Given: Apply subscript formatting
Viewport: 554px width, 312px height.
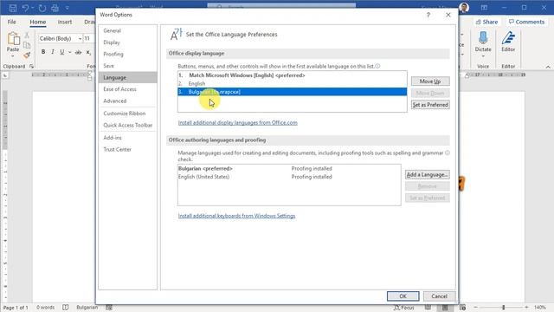Looking at the screenshot, I should pos(88,52).
